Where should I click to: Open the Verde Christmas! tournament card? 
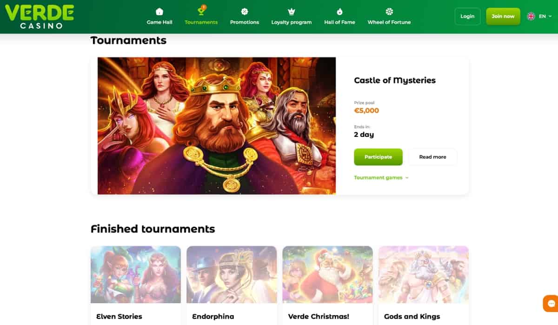pos(327,285)
